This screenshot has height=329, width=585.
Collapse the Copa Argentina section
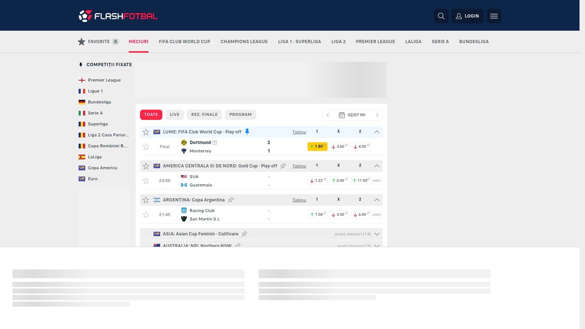[377, 200]
